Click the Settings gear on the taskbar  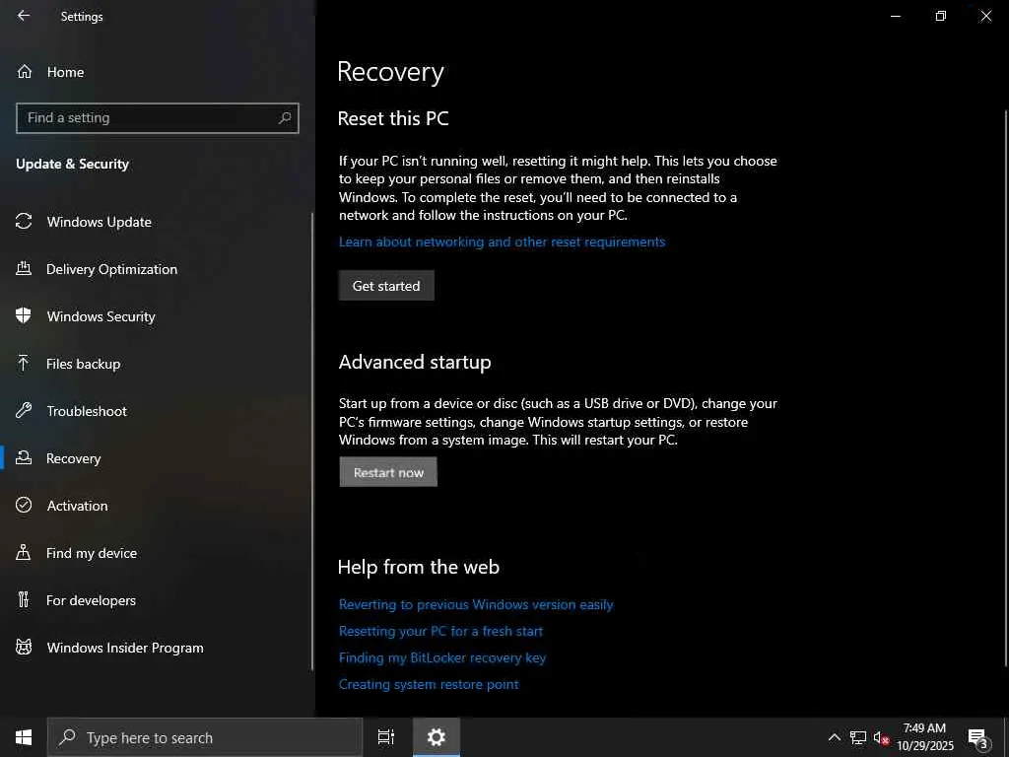point(437,737)
